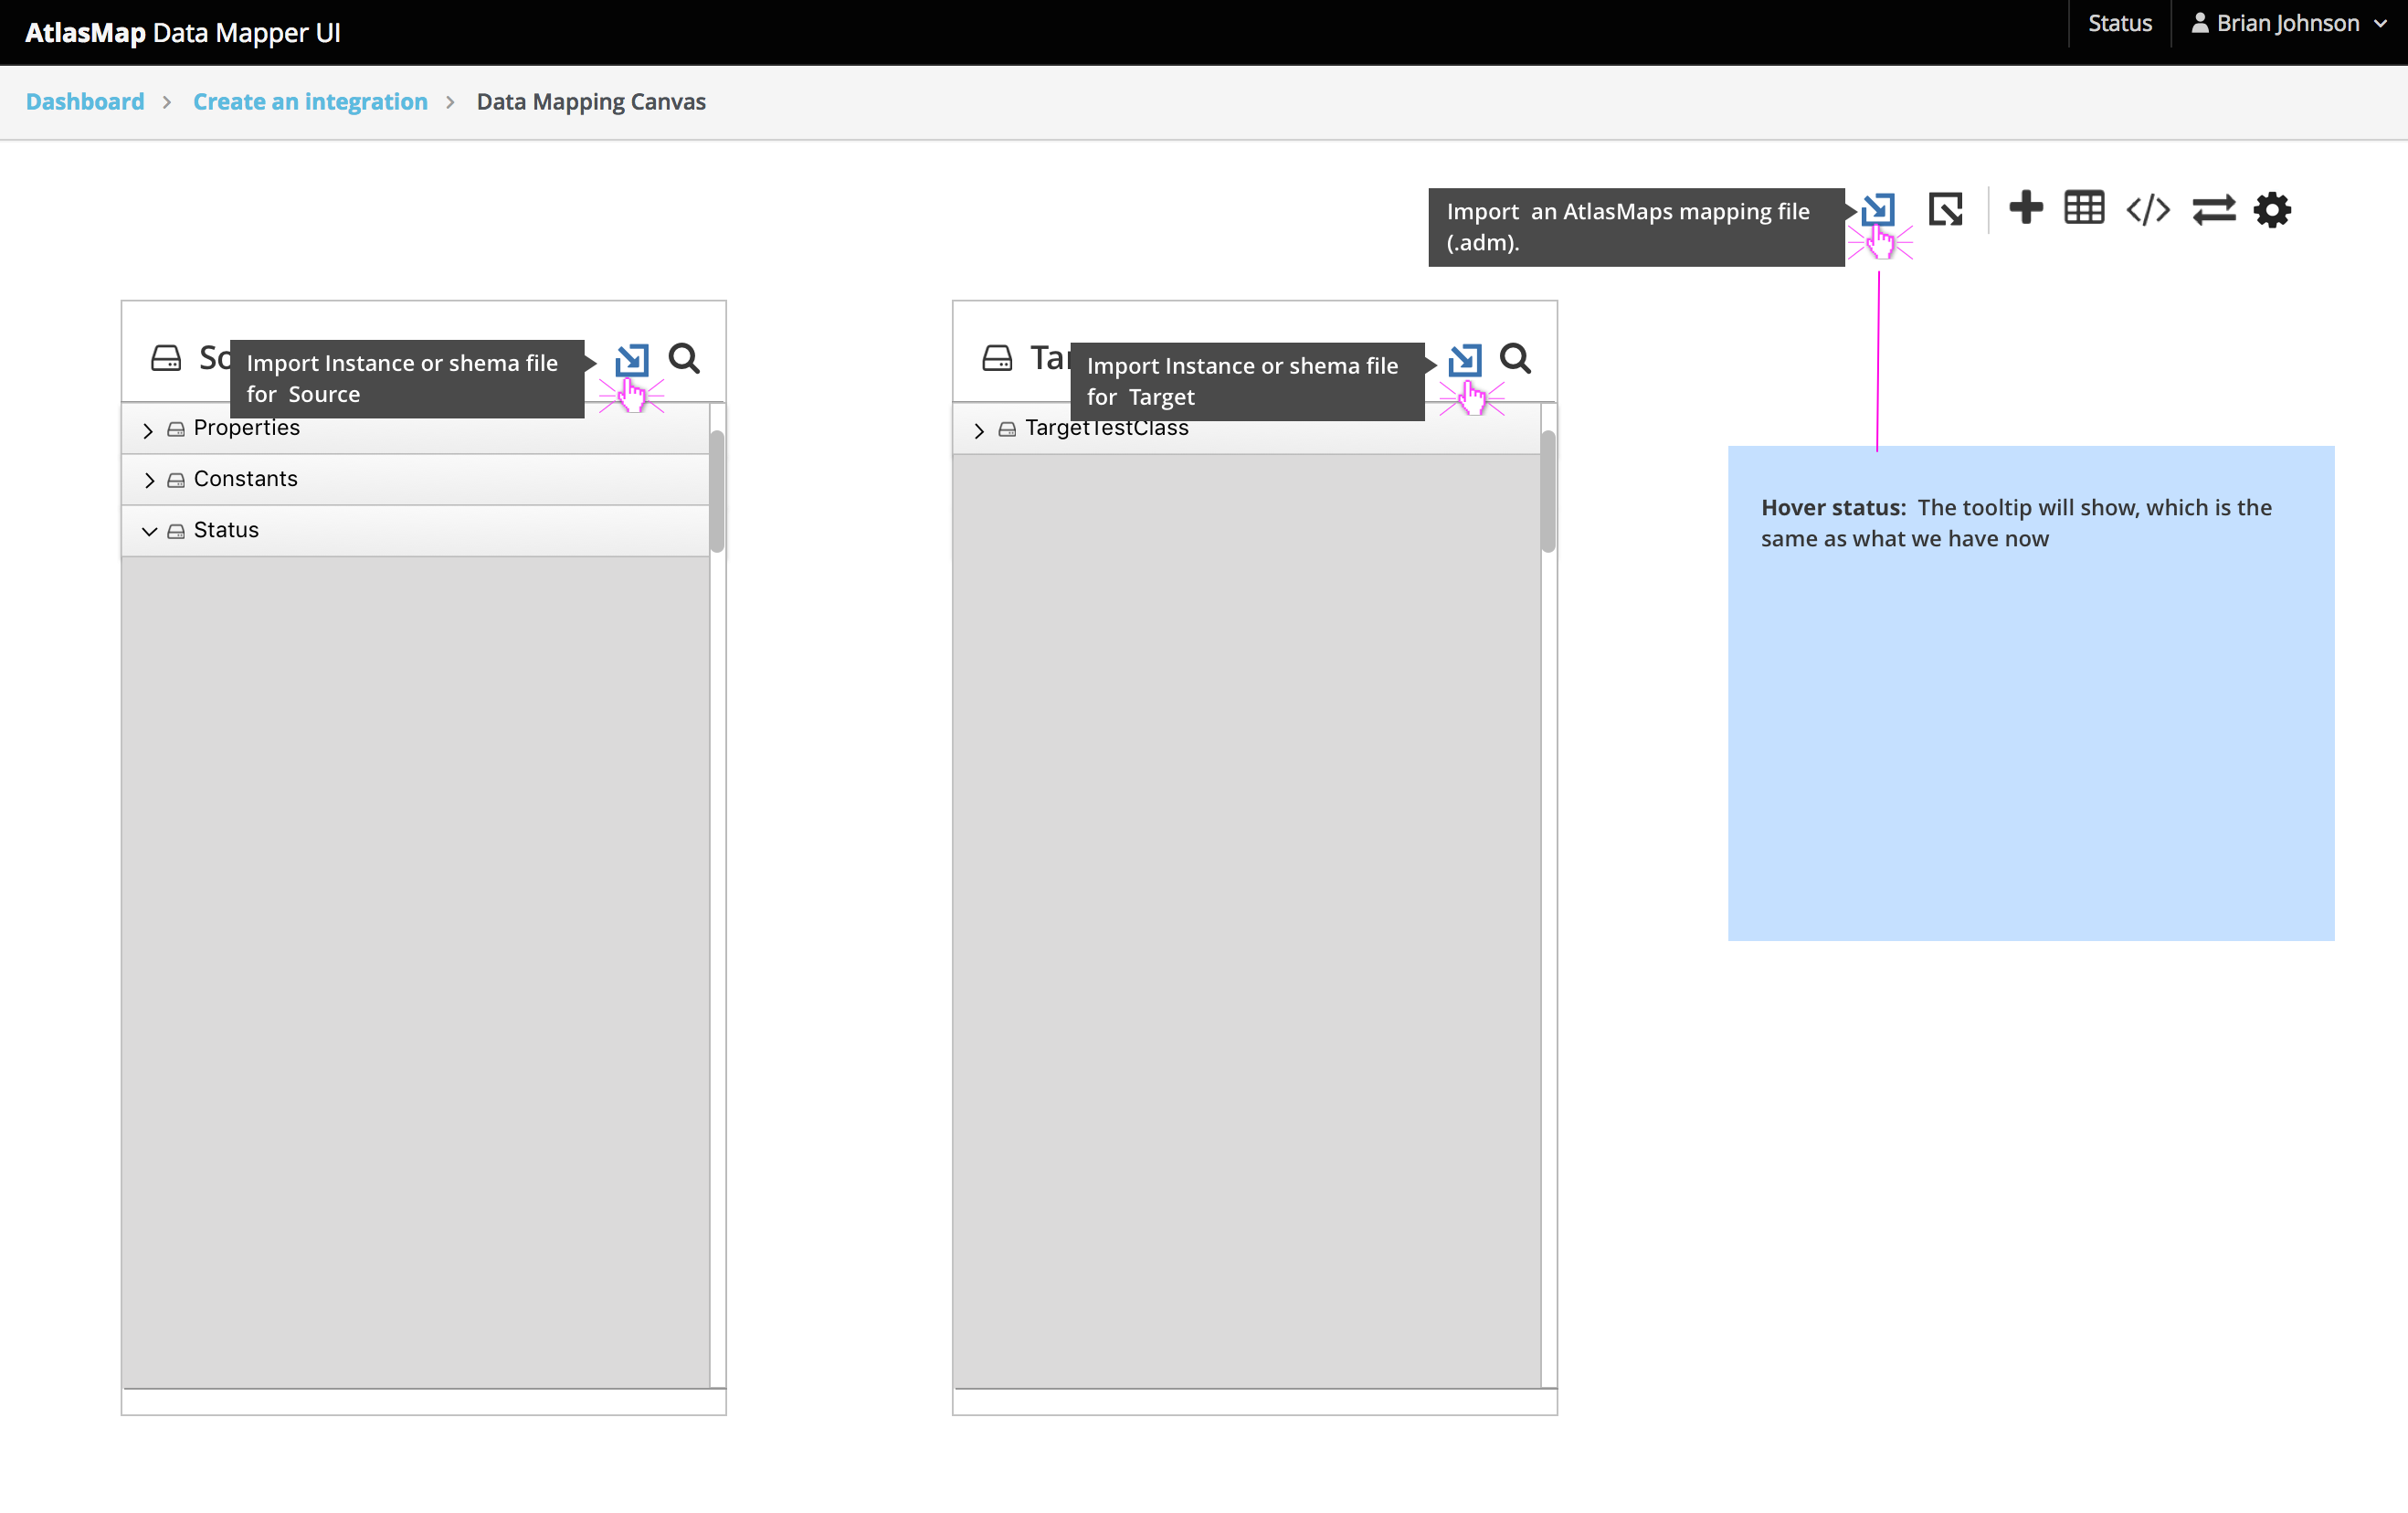The height and width of the screenshot is (1513, 2408).
Task: Click Status in the top navigation bar
Action: [2119, 22]
